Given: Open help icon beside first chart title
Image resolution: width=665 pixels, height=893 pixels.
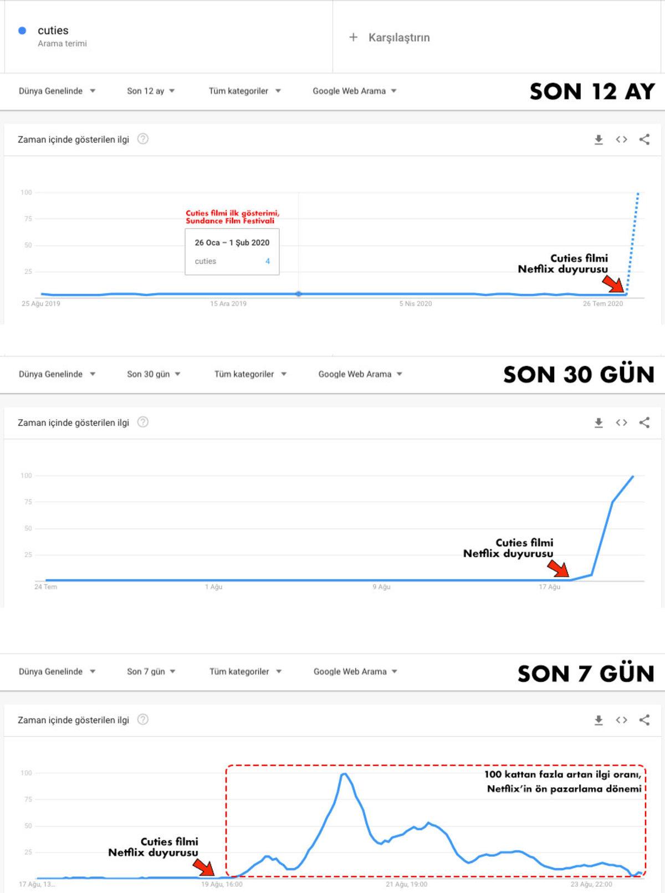Looking at the screenshot, I should click(143, 139).
